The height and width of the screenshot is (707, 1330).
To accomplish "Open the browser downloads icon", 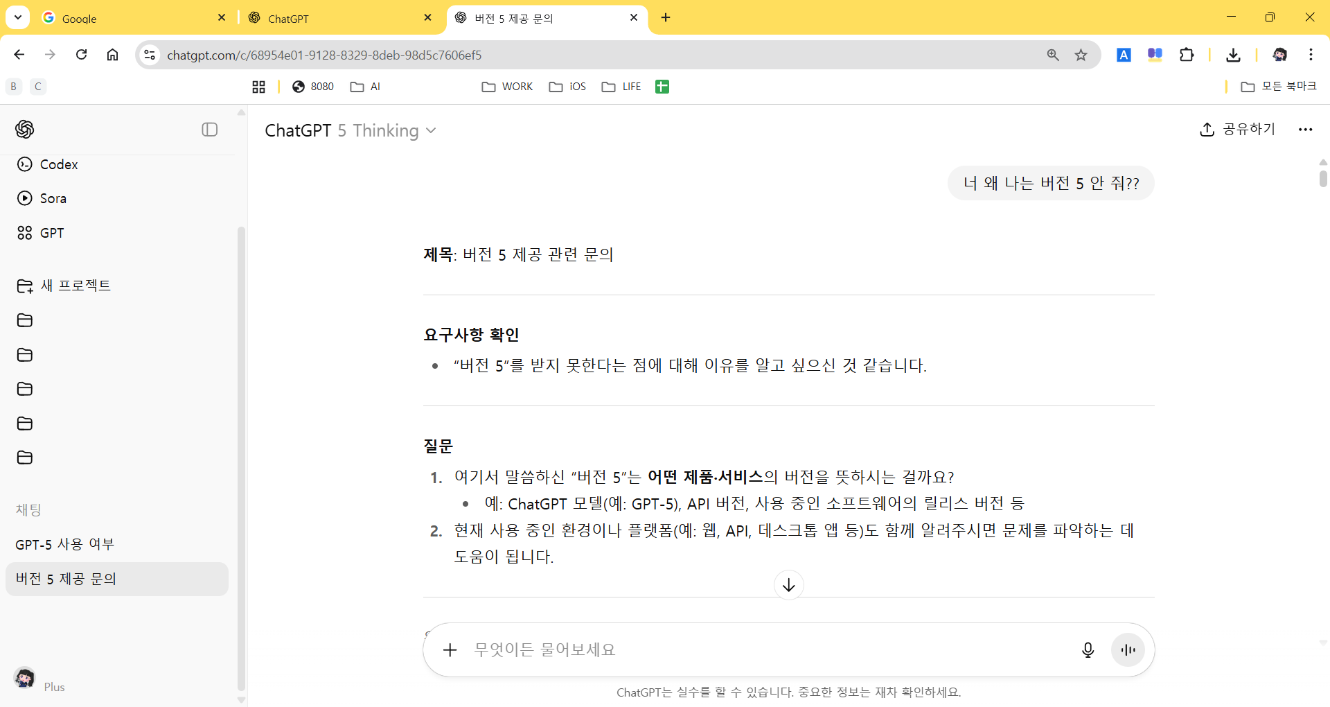I will (1233, 55).
